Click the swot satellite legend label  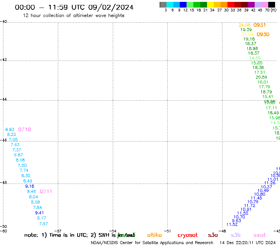[260, 235]
